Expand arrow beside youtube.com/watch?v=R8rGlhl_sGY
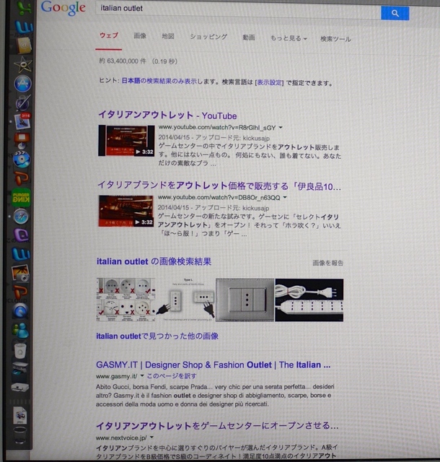This screenshot has width=440, height=462. pos(281,128)
